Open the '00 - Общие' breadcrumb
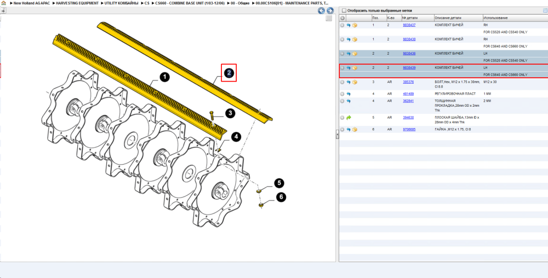This screenshot has width=548, height=278. point(240,3)
